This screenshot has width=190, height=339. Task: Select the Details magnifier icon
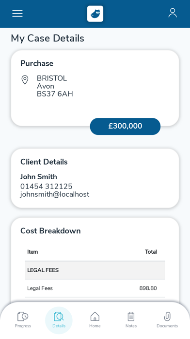click(59, 317)
